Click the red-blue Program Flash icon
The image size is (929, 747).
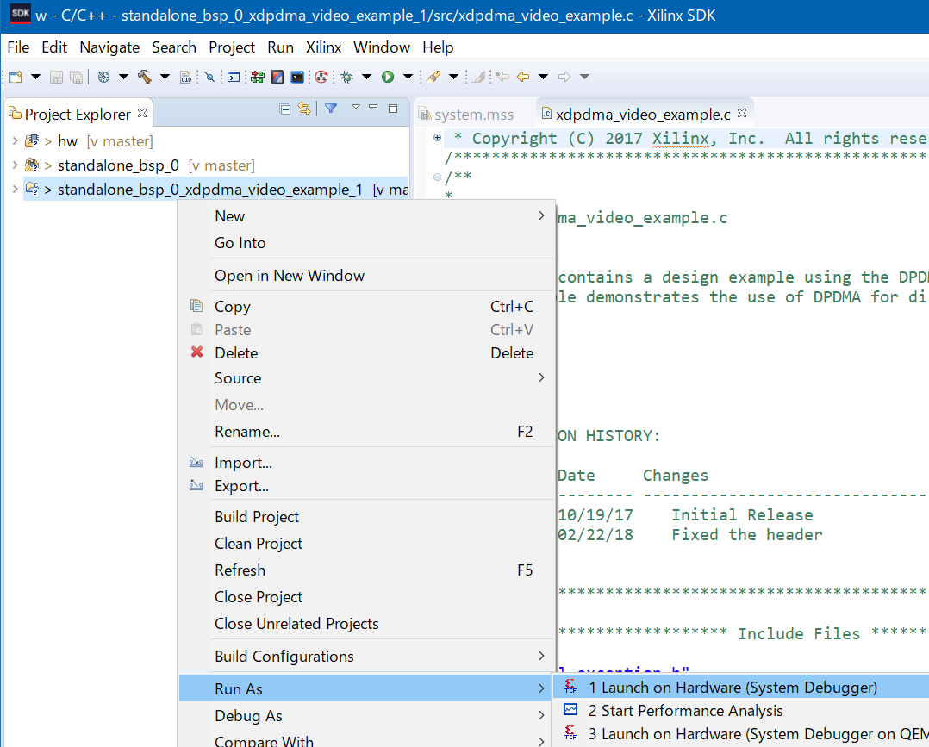277,77
